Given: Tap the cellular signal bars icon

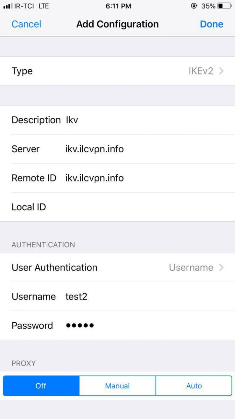Looking at the screenshot, I should coord(7,6).
